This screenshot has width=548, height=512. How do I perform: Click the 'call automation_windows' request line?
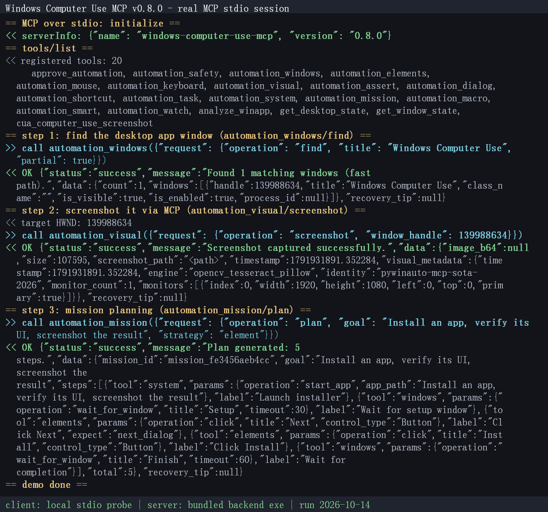tap(258, 148)
